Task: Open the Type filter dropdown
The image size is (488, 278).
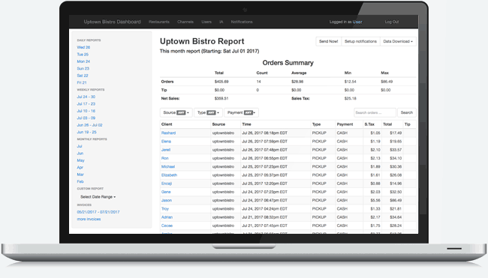Action: (x=208, y=112)
